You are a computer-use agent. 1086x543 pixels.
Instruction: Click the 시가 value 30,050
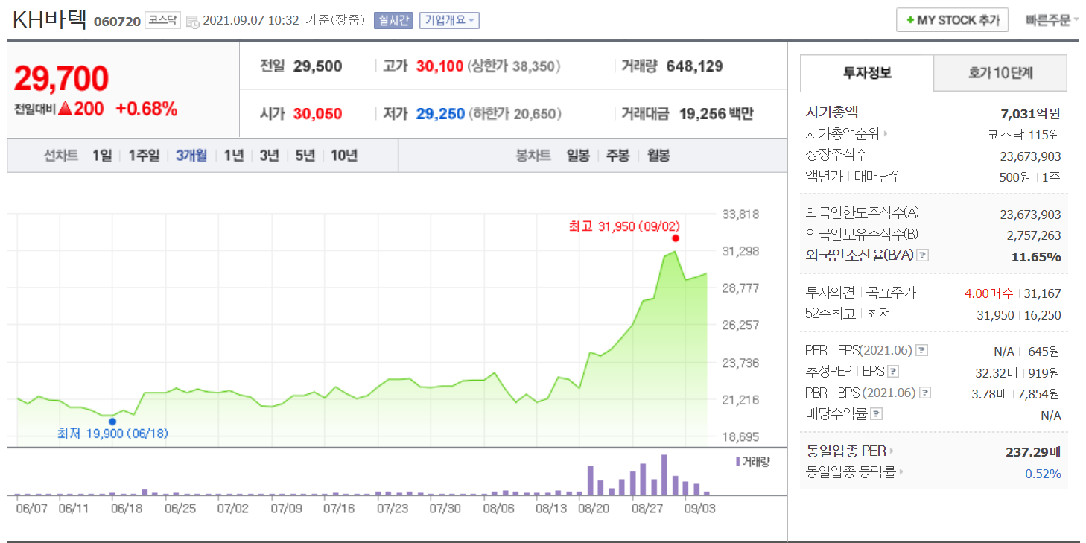pos(317,114)
